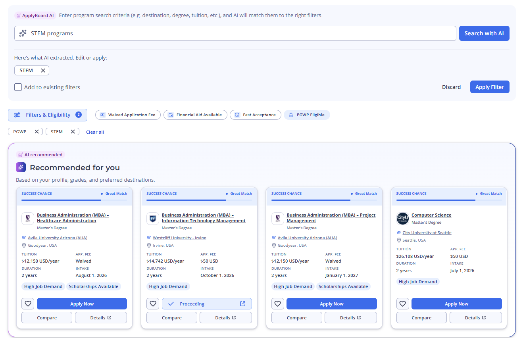
Task: Click Avila University logo on Healthcare Administration card
Action: [x=28, y=219]
